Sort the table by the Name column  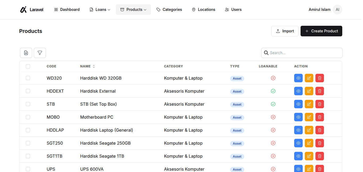point(88,66)
